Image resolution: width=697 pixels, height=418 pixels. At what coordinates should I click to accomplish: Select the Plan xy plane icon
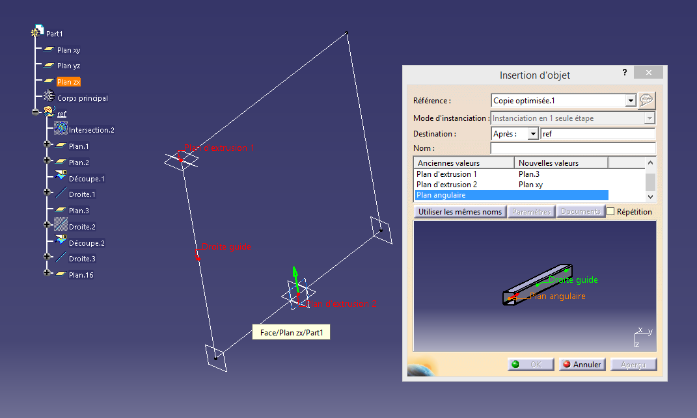coord(48,49)
